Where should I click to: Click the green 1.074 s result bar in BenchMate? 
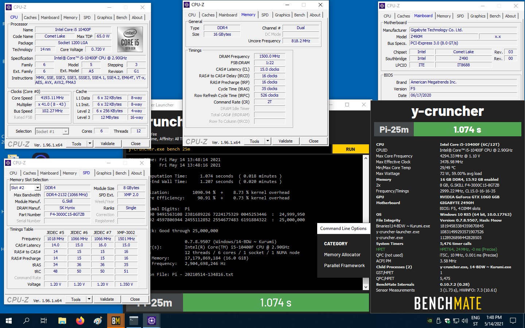coord(467,129)
